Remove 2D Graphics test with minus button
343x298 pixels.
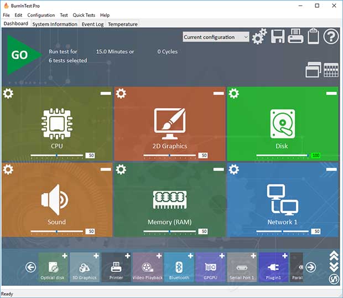pyautogui.click(x=219, y=94)
